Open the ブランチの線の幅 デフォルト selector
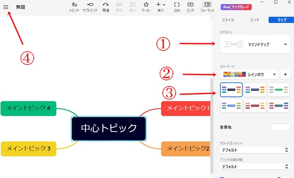The image size is (294, 178). (255, 167)
